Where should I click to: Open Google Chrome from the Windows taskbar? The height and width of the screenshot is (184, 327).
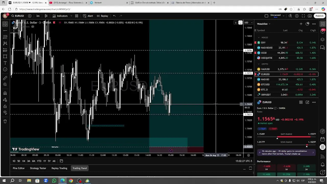(x=71, y=181)
